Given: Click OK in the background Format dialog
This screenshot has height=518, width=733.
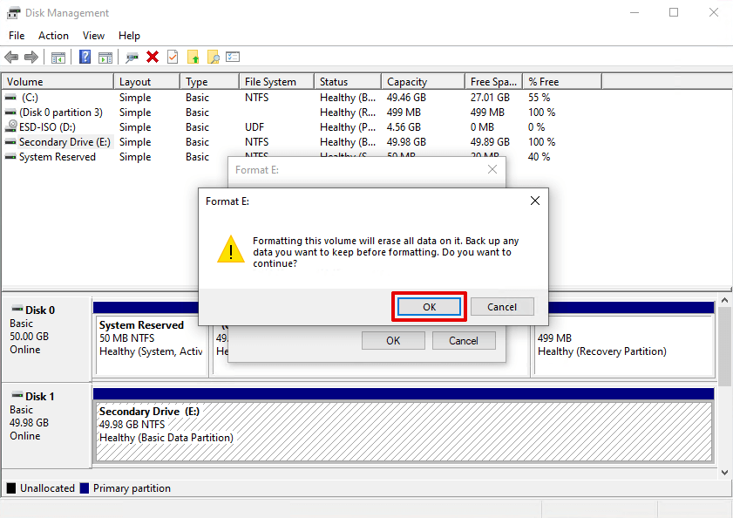Looking at the screenshot, I should point(393,341).
